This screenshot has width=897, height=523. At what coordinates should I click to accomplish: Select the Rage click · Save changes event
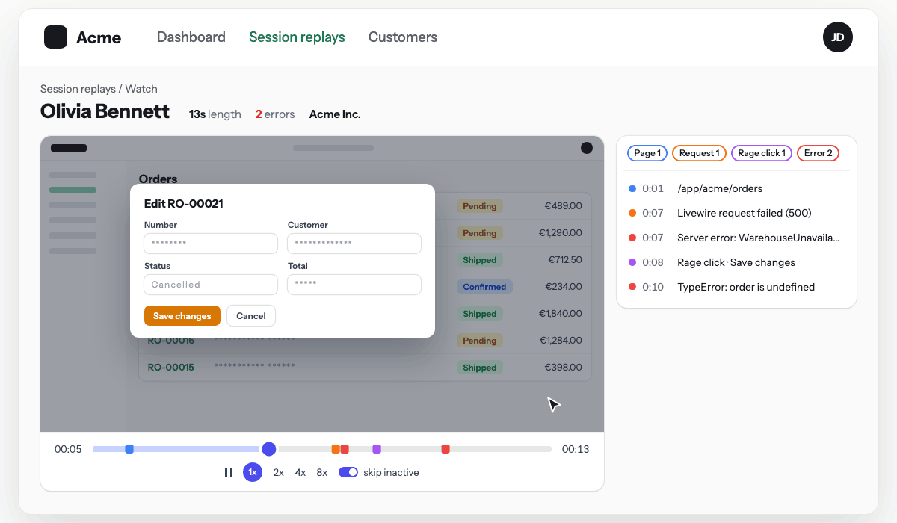[736, 262]
